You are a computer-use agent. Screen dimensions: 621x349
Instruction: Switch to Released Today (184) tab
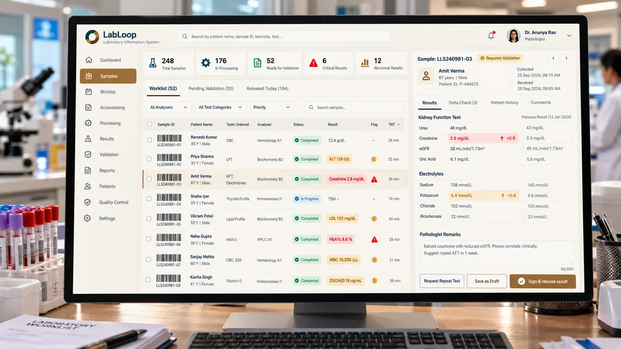point(267,89)
